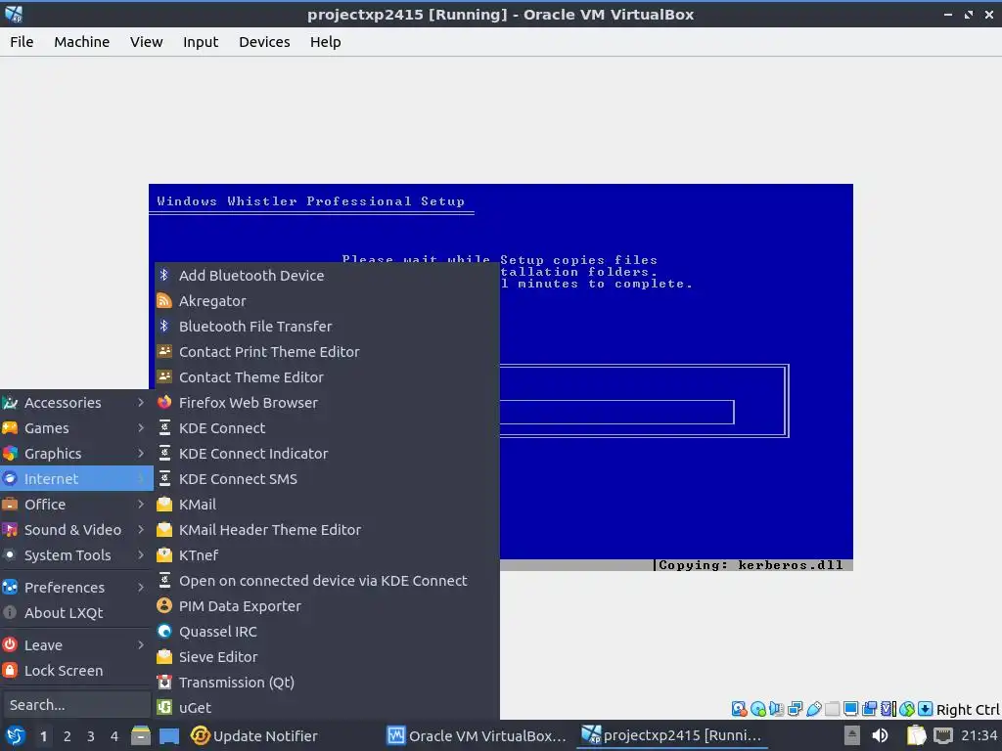Click the VirtualBox shared folders status icon
This screenshot has height=751, width=1002.
tap(832, 709)
